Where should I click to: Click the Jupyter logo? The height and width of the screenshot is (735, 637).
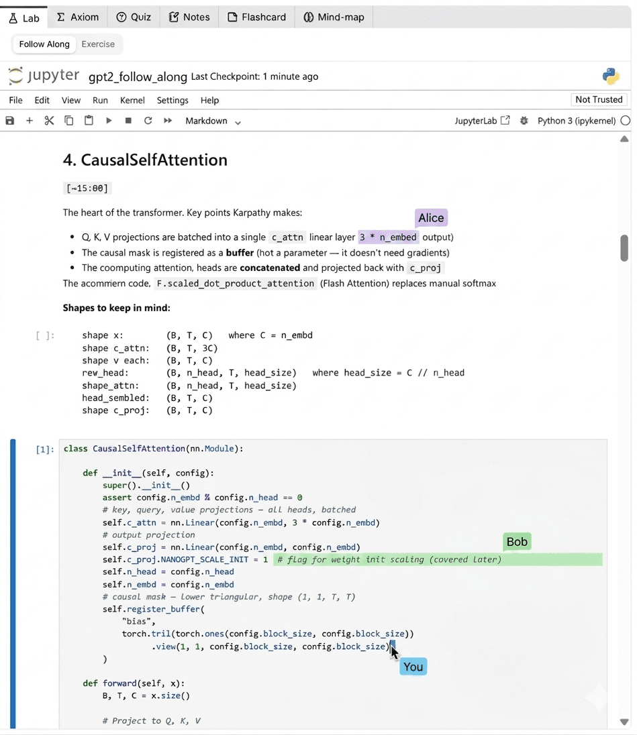coord(44,76)
